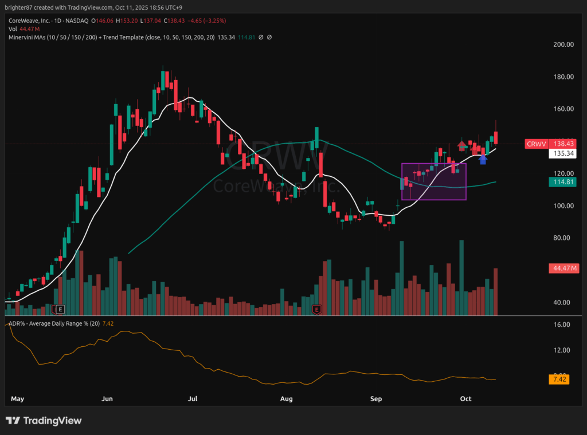Click the Vol legend label
The height and width of the screenshot is (435, 587).
[x=13, y=29]
